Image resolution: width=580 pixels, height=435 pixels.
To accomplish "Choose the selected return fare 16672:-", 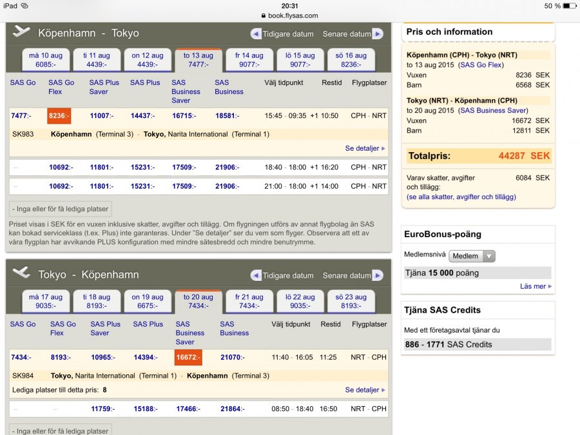I will coord(188,357).
